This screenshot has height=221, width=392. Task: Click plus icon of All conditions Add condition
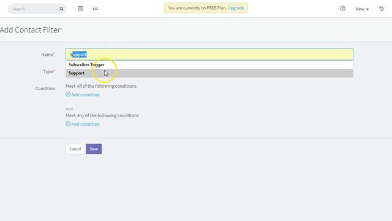pyautogui.click(x=68, y=94)
